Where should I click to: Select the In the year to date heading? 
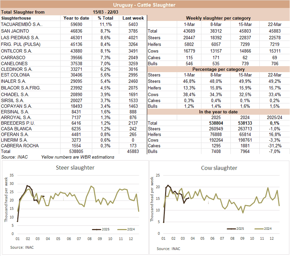tap(218, 112)
